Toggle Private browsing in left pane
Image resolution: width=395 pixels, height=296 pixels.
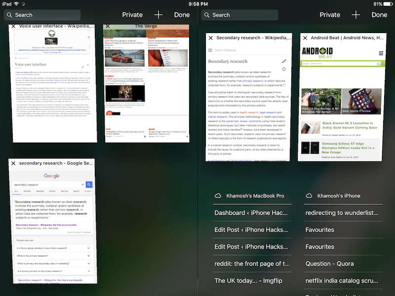tap(132, 15)
